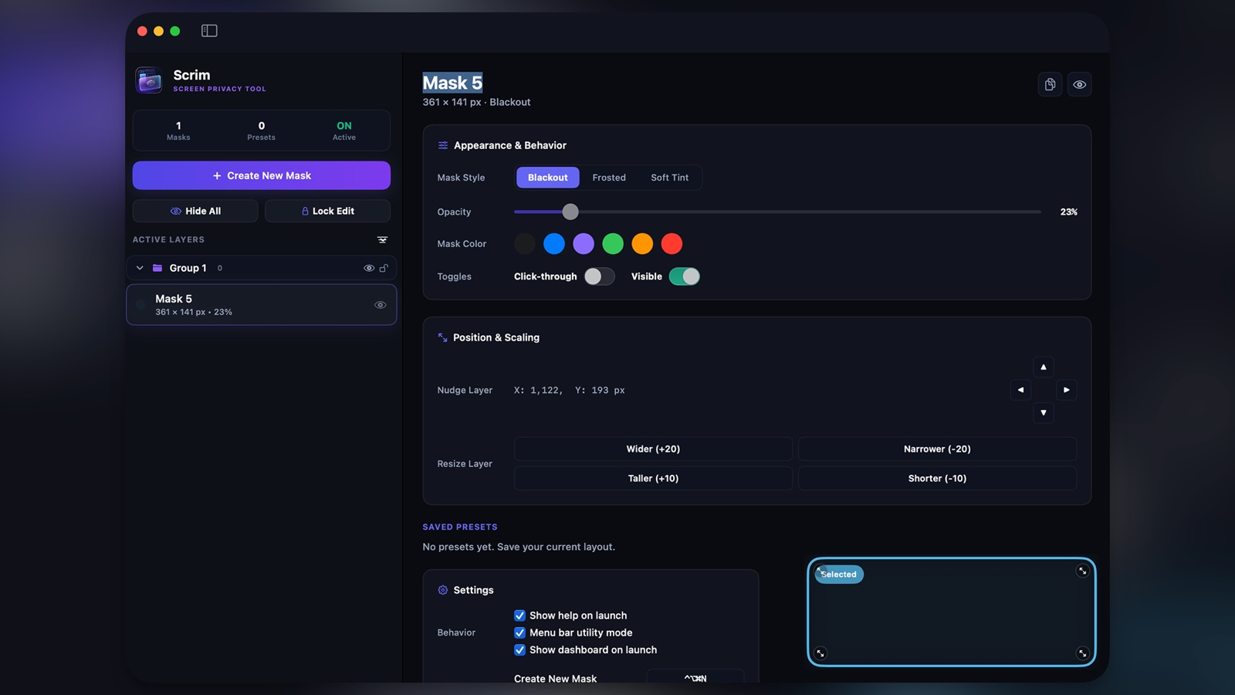1235x695 pixels.
Task: Nudge the layer down with arrow
Action: [x=1044, y=412]
